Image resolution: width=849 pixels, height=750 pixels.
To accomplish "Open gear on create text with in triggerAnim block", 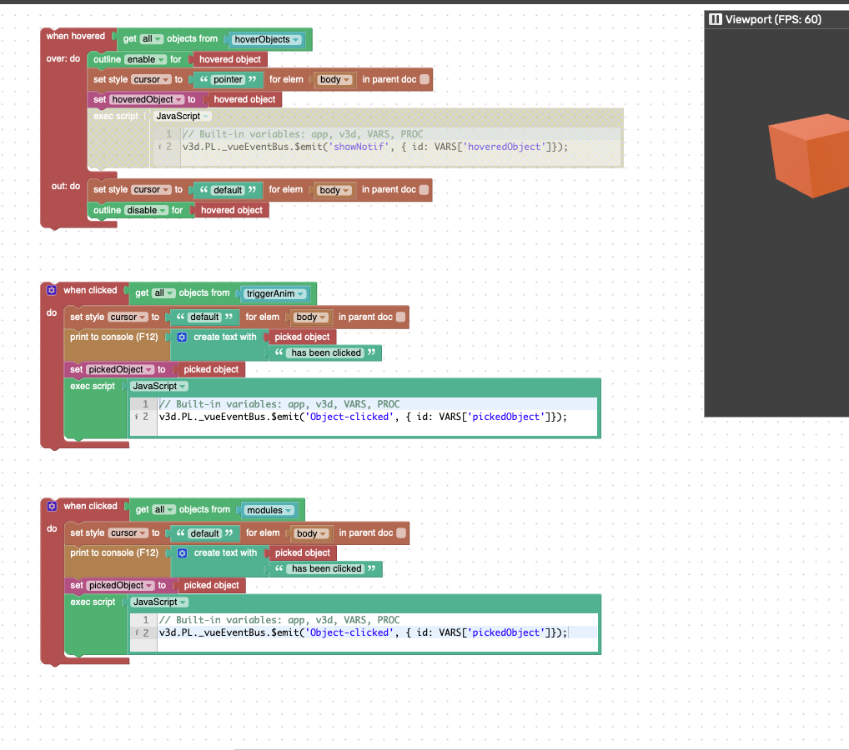I will (x=182, y=337).
